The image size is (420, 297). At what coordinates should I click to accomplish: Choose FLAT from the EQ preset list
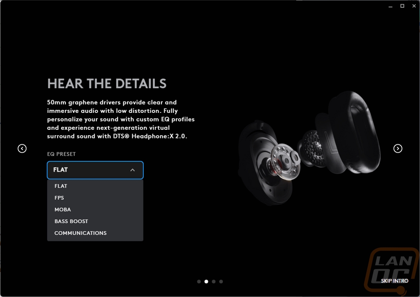[x=95, y=186]
